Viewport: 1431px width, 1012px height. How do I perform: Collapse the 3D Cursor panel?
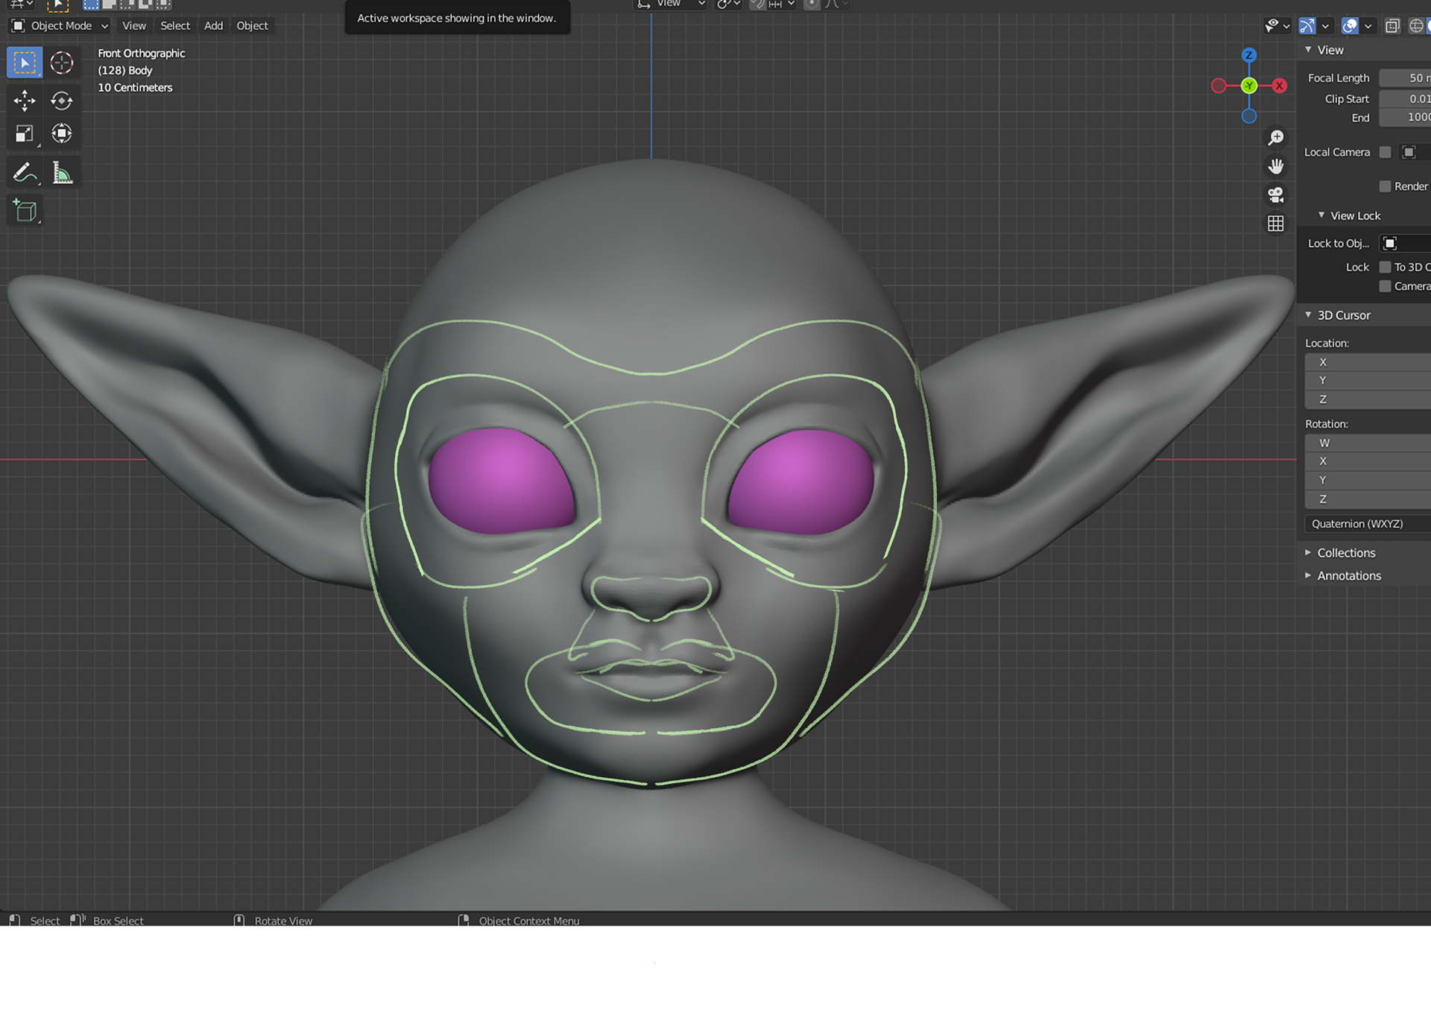pos(1308,315)
